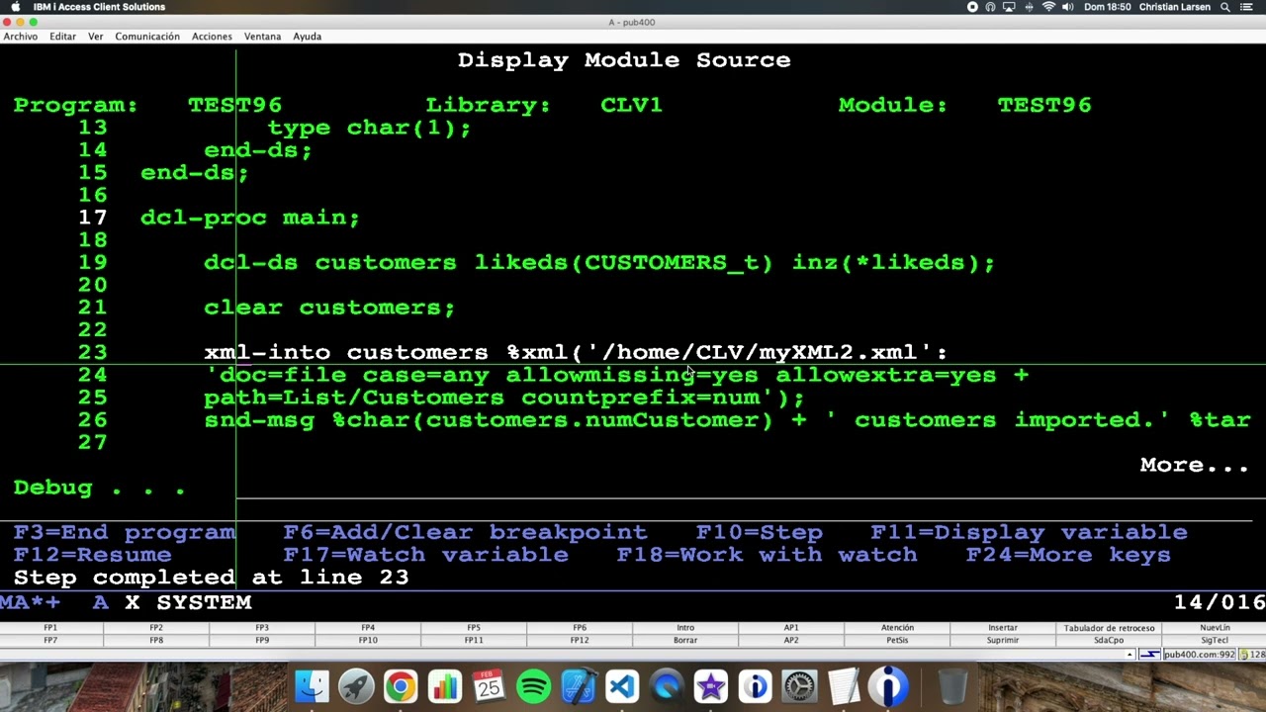Image resolution: width=1266 pixels, height=712 pixels.
Task: Click 'Step completed at line 23' message
Action: pyautogui.click(x=211, y=578)
